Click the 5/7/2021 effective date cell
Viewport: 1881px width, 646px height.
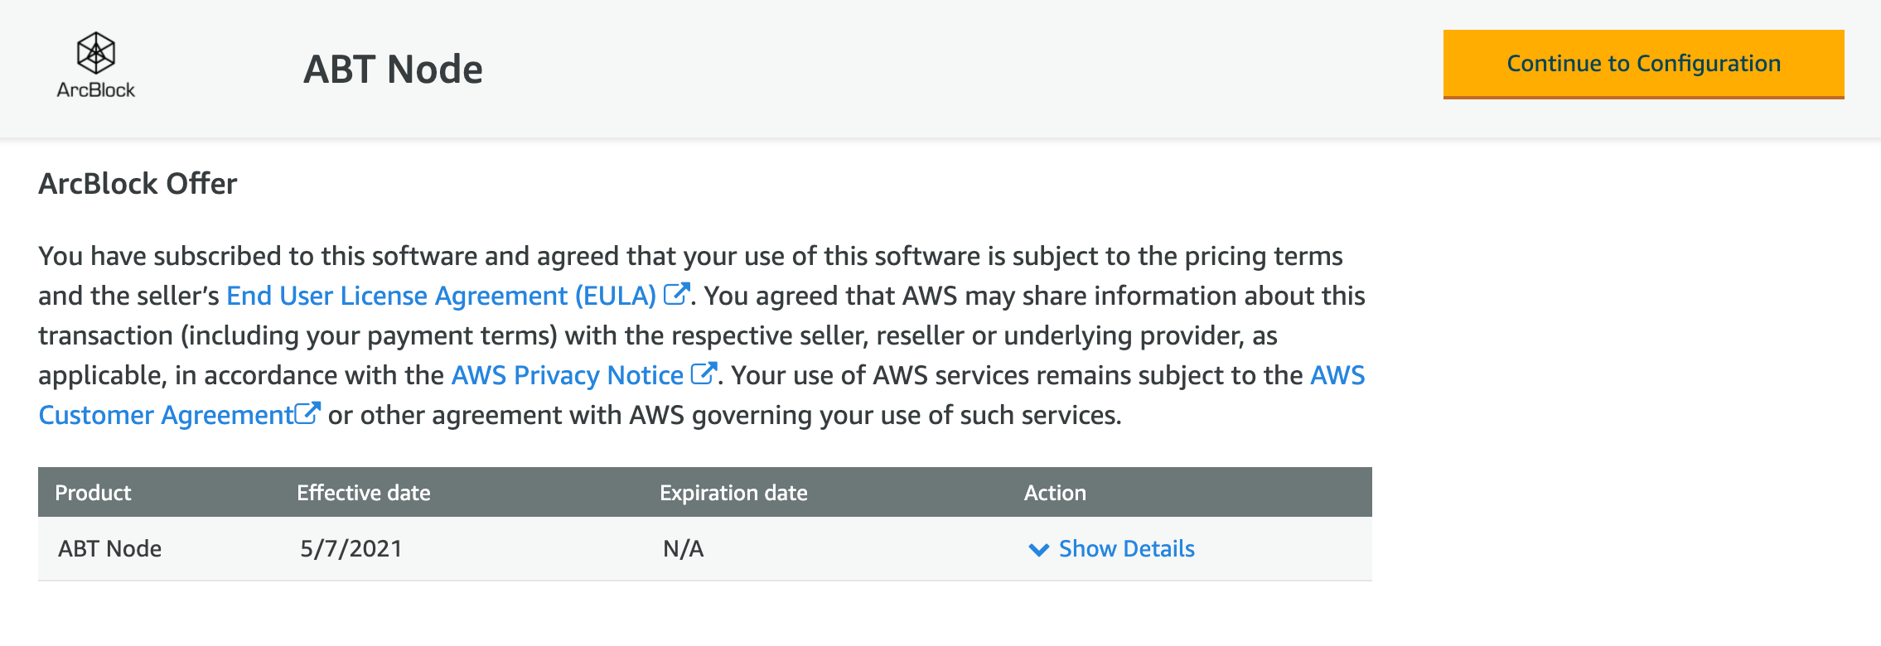click(351, 549)
